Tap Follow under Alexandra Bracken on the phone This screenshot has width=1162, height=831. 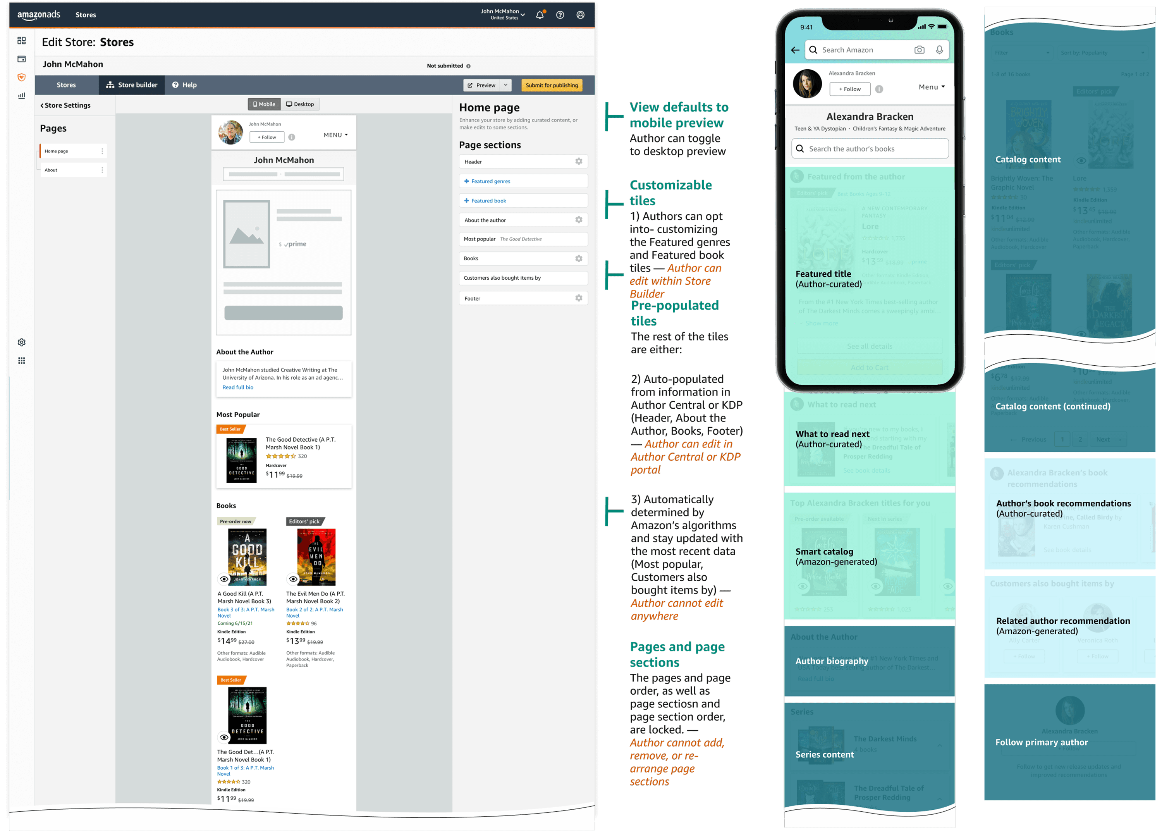point(849,89)
